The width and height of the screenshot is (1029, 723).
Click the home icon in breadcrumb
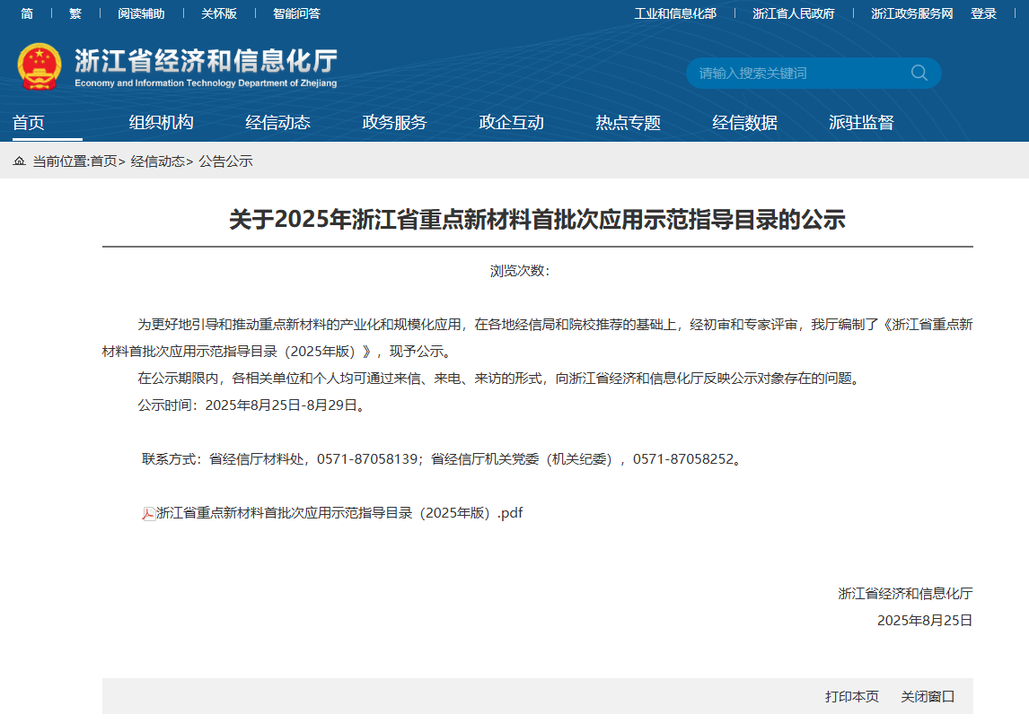pos(19,161)
